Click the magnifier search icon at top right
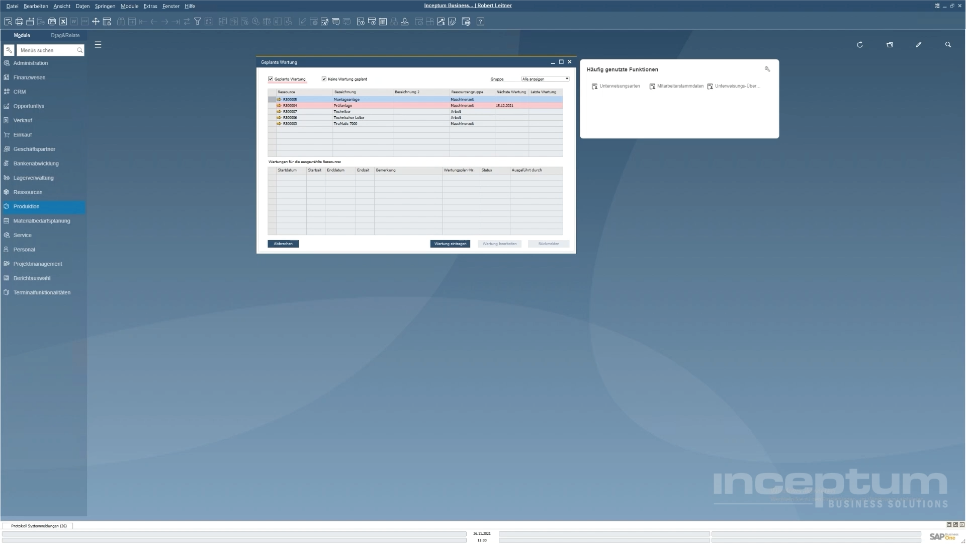The width and height of the screenshot is (966, 544). [948, 45]
